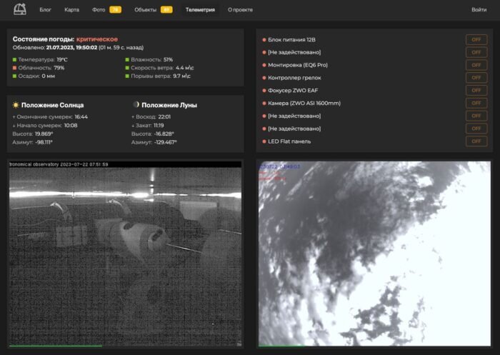Click red status dot of Контроллер грелок

[264, 78]
